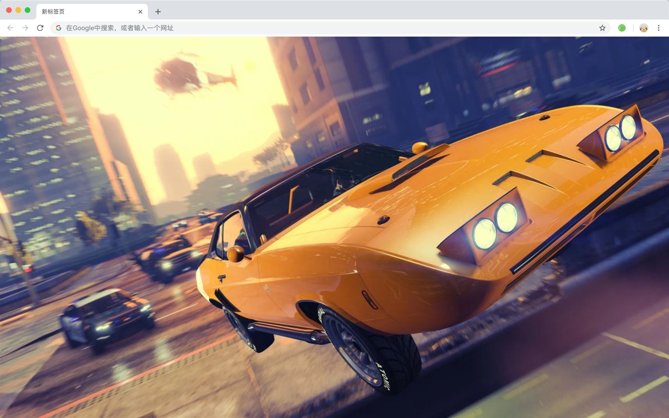Open Chrome three-dot menu
Screen dimensions: 669x418
(x=659, y=28)
